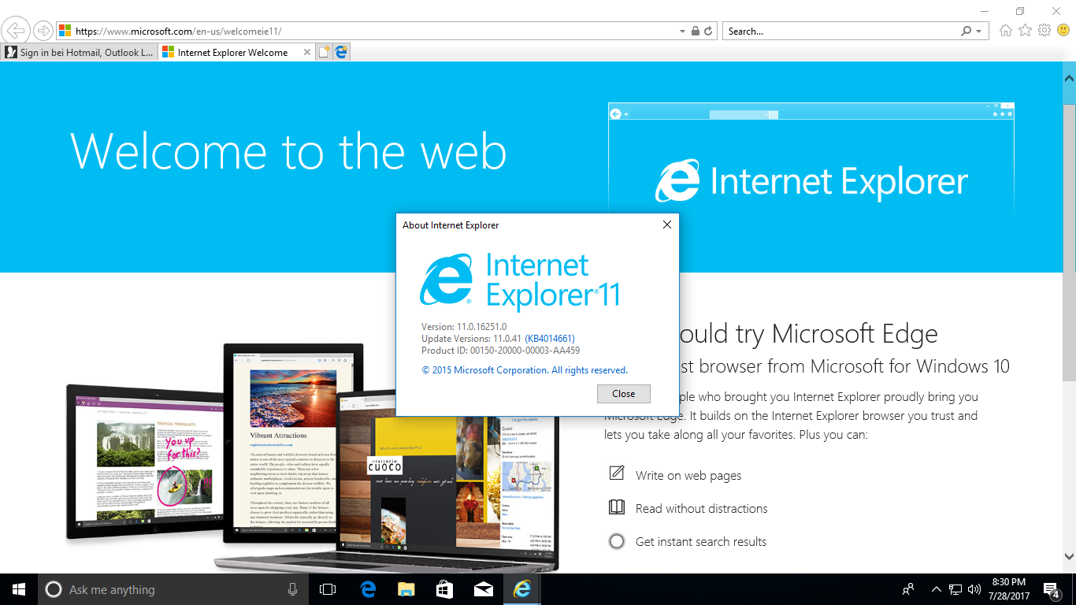Go to the Home page icon

coord(1006,31)
